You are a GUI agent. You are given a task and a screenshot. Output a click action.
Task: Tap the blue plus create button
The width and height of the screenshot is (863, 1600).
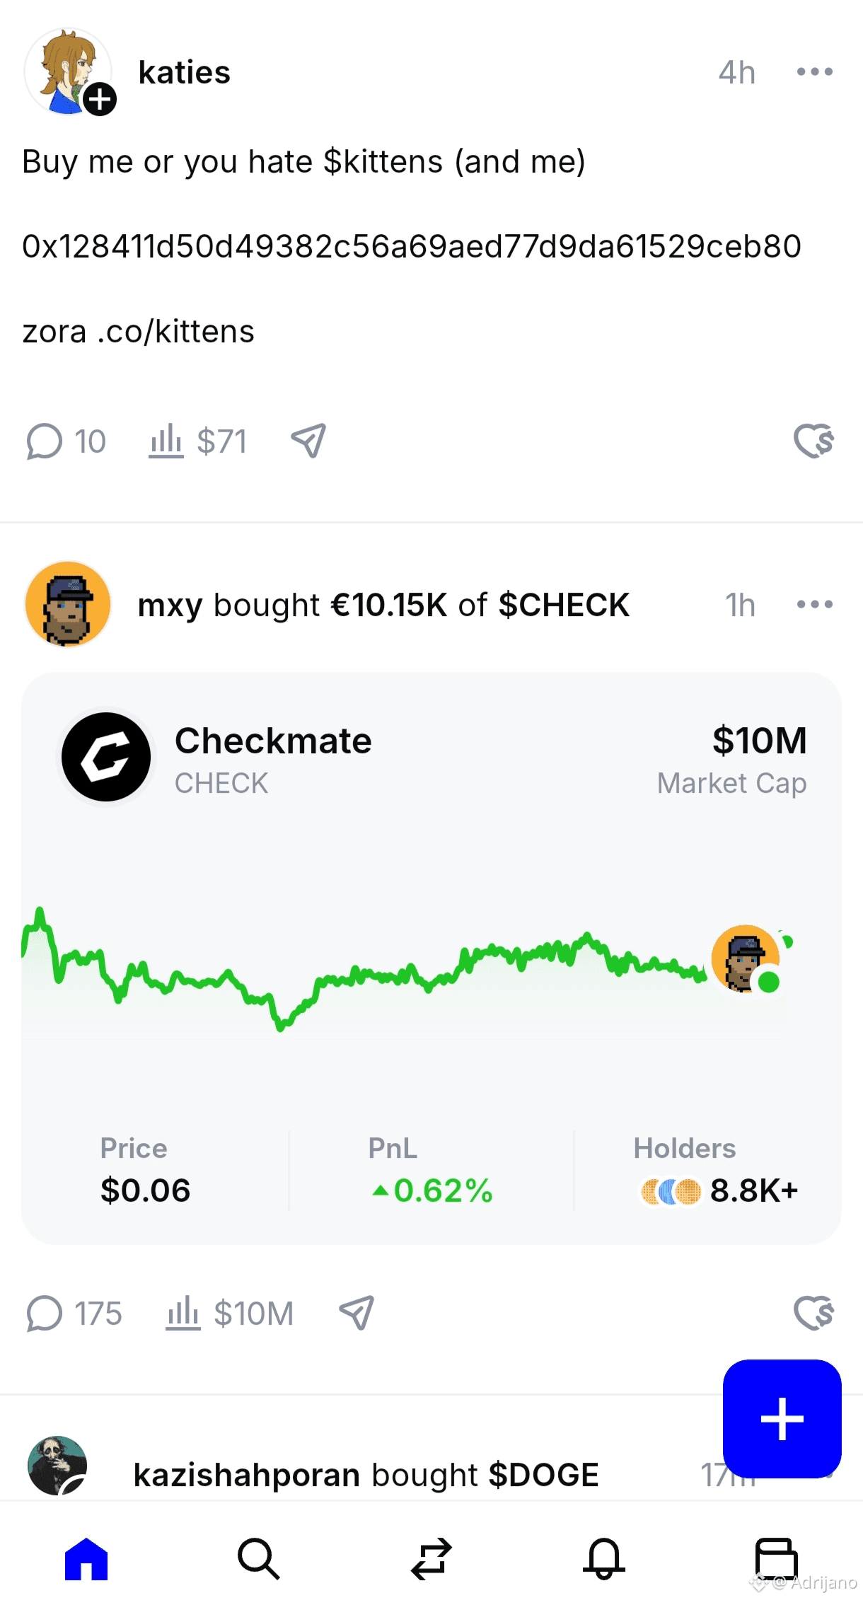point(782,1418)
